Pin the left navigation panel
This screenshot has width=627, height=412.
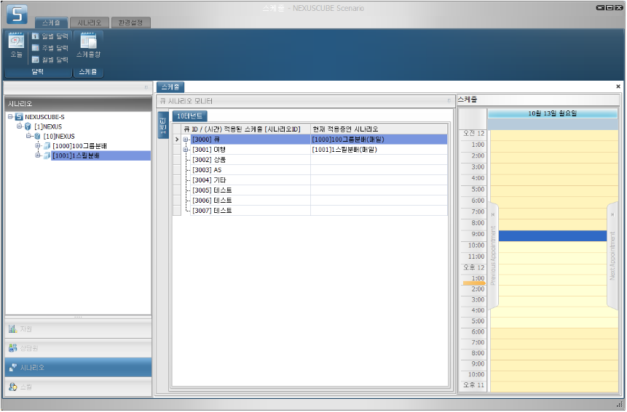[x=146, y=87]
